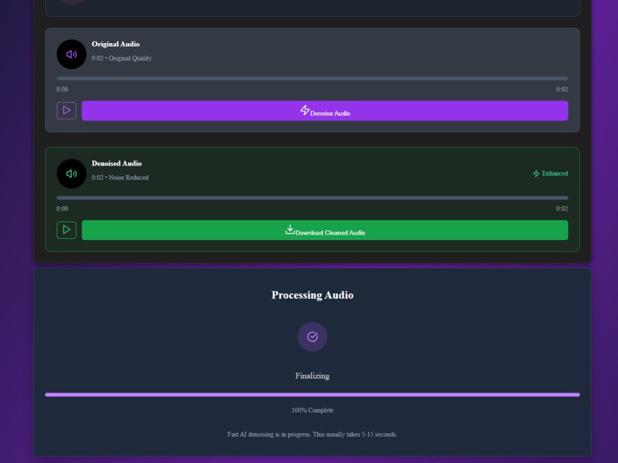Click the Processing Audio heading
Screen dimensions: 618x463
(x=312, y=295)
